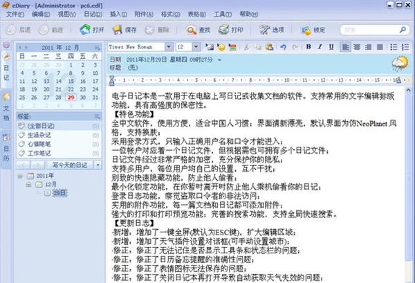Collapse the 2011年 tree node
The width and height of the screenshot is (415, 283).
point(20,176)
